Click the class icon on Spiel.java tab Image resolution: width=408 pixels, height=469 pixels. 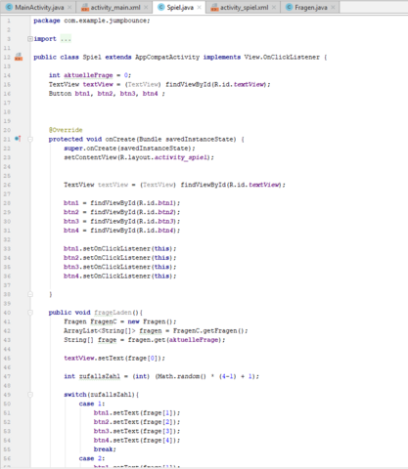point(161,7)
